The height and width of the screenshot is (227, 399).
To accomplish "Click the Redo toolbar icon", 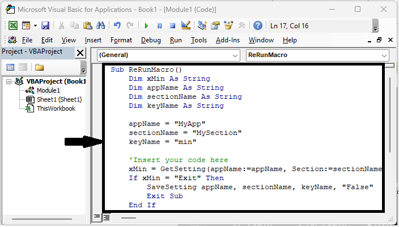I will 130,25.
